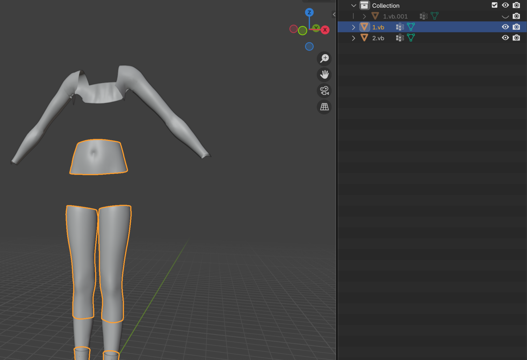Click 1.vb vertex groups icon
527x360 pixels.
point(400,27)
